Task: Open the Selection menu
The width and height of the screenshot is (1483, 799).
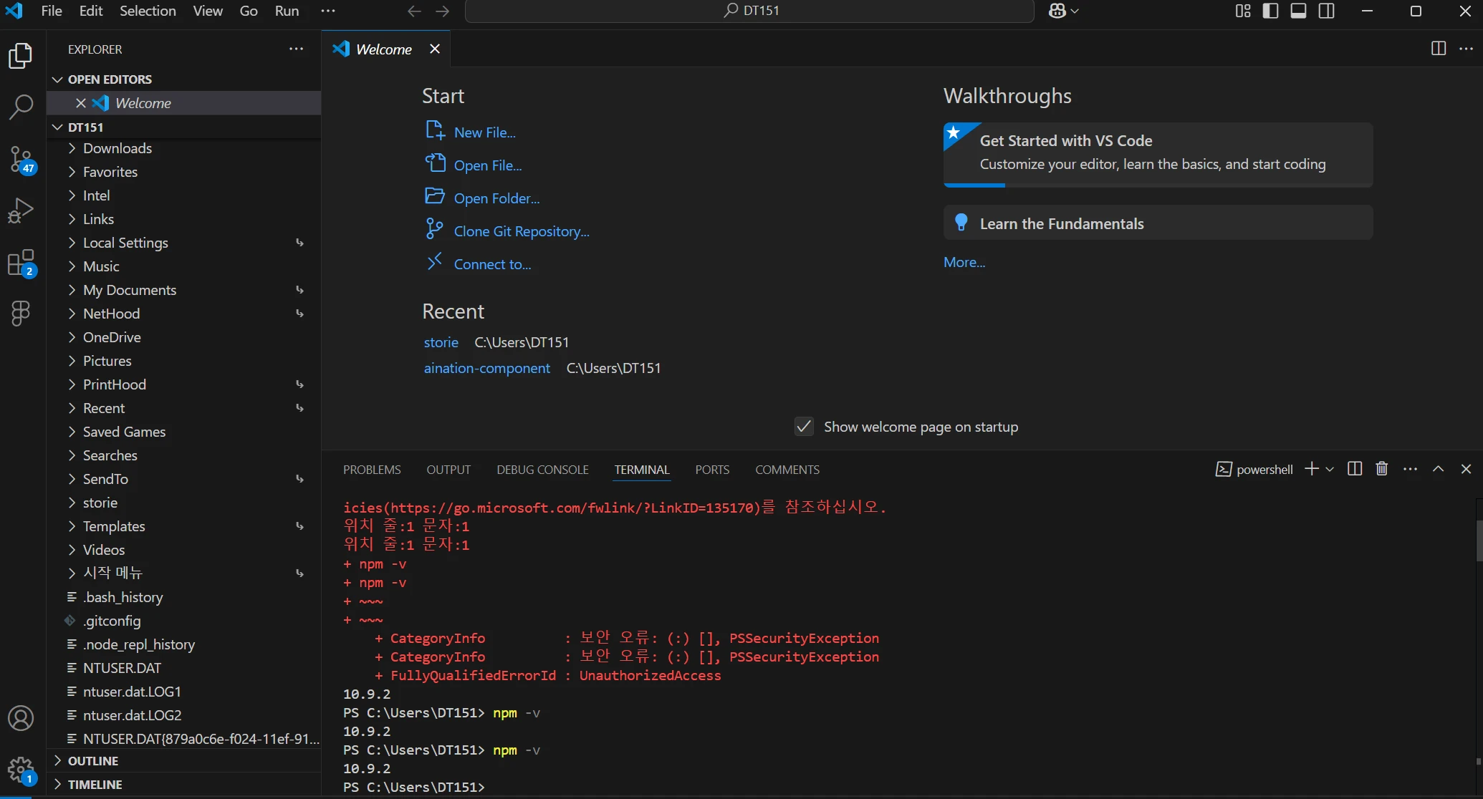Action: click(x=148, y=11)
